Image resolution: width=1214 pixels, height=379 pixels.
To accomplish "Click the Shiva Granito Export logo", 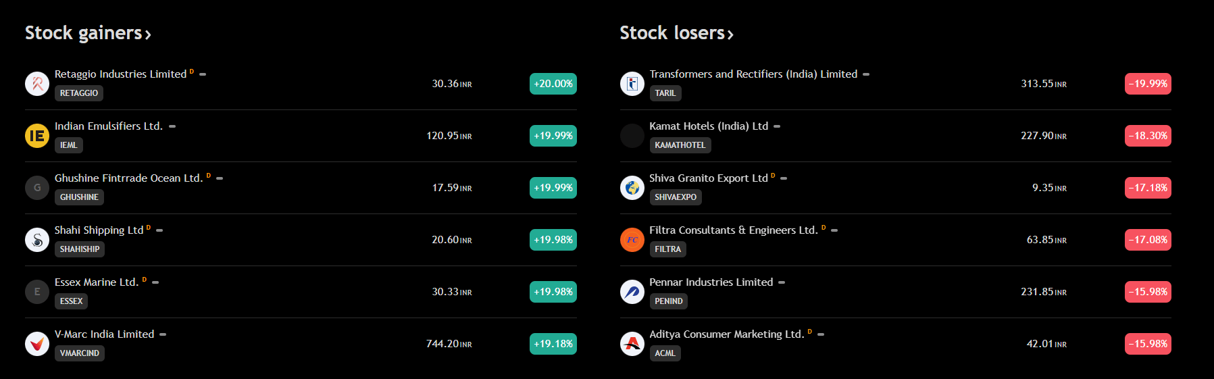I will tap(632, 188).
